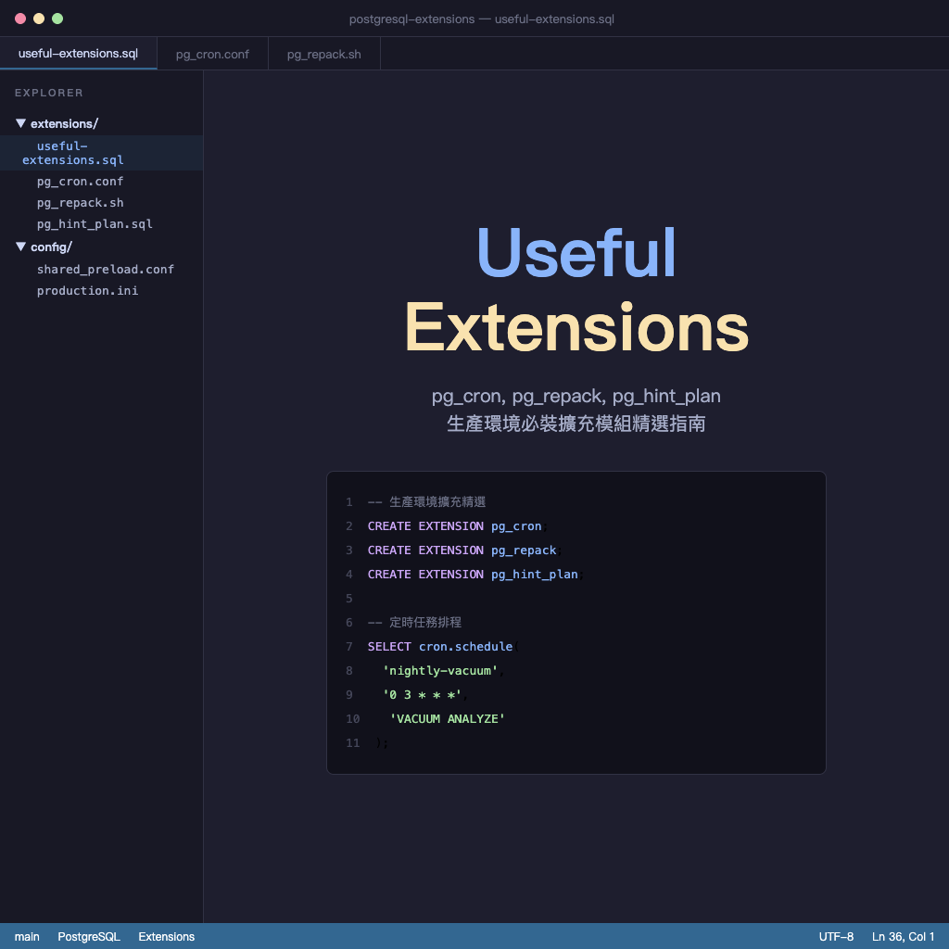
Task: Click the extensions/ folder label
Action: [64, 123]
